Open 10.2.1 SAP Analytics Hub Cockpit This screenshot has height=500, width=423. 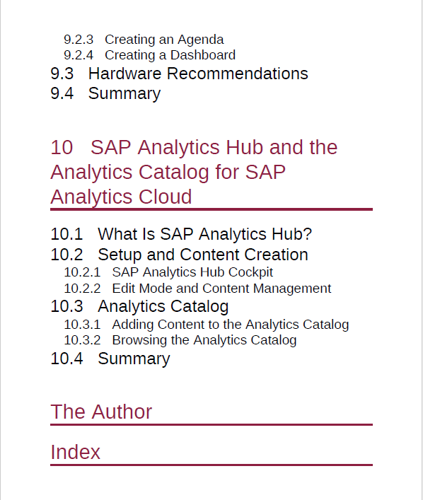tap(168, 272)
